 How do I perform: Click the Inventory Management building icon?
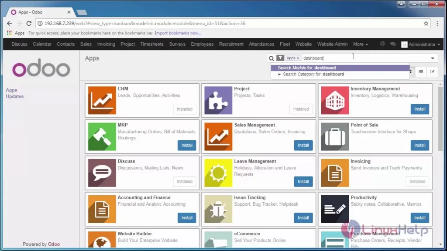coord(335,100)
